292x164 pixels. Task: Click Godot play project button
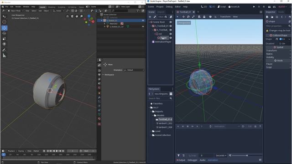(x=254, y=7)
